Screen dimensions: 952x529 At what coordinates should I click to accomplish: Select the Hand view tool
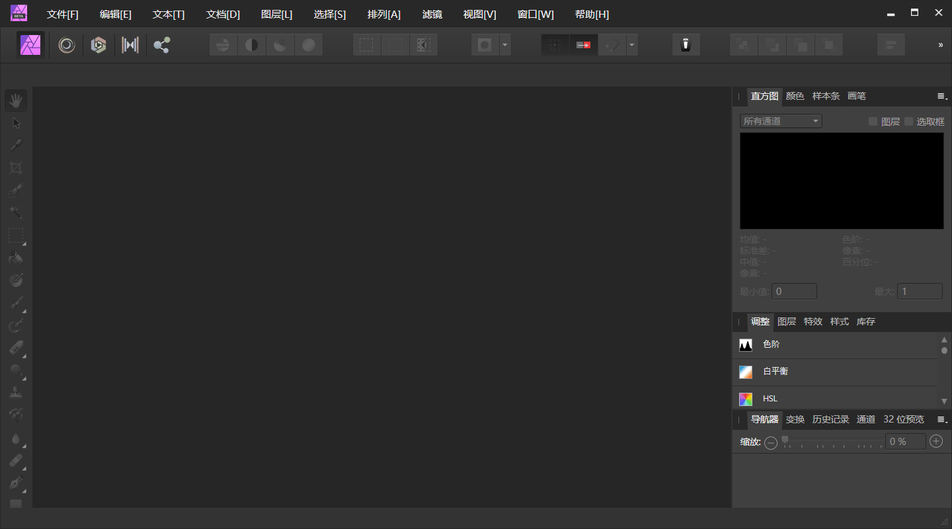click(x=16, y=101)
